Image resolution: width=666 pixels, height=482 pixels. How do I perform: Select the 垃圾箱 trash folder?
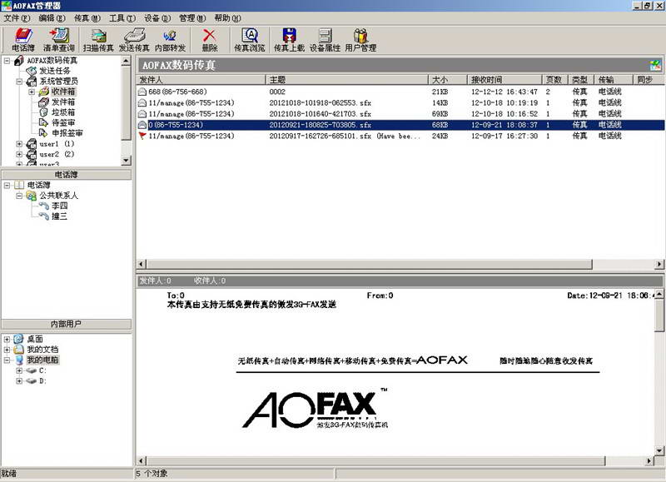[x=63, y=112]
